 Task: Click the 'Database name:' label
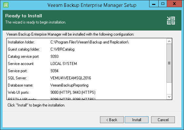click(21, 85)
